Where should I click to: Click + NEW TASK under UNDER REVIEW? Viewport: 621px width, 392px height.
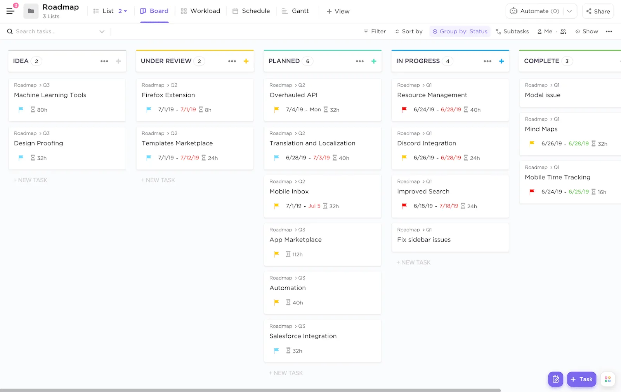[x=158, y=180]
